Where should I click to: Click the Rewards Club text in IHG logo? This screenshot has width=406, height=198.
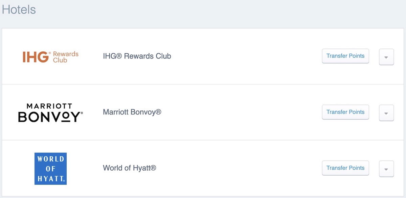coord(65,57)
